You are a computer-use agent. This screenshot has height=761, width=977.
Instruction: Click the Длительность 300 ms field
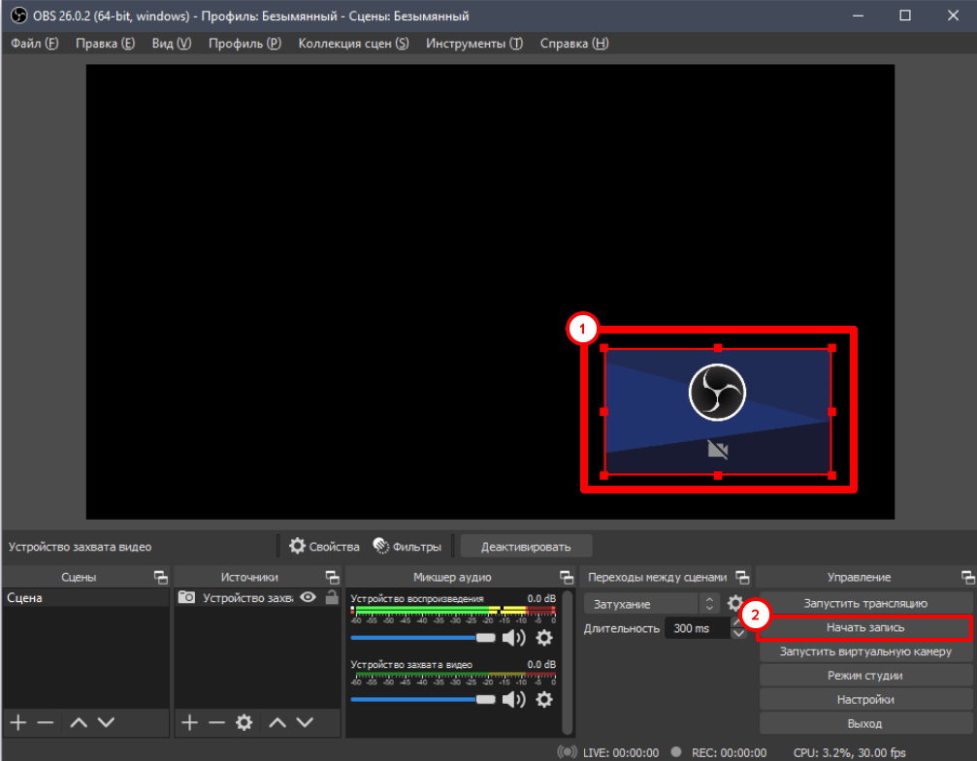coord(698,628)
